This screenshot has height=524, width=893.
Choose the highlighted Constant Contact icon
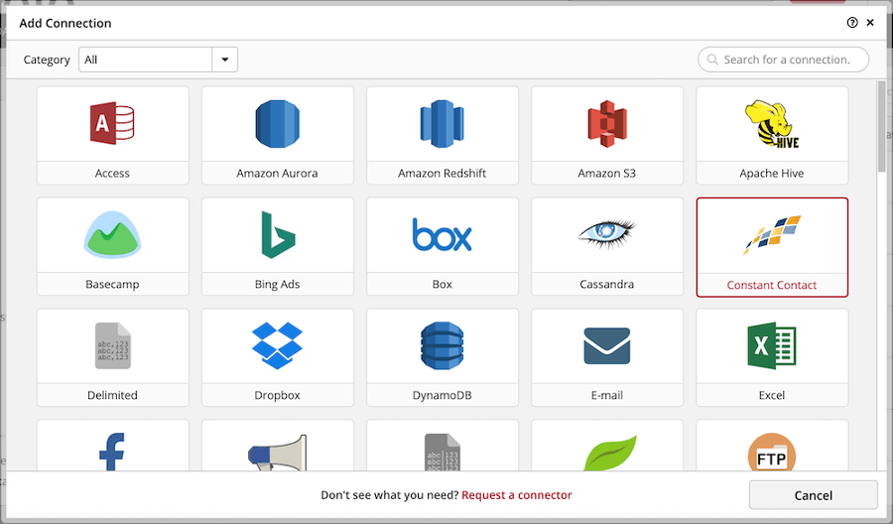coord(772,234)
